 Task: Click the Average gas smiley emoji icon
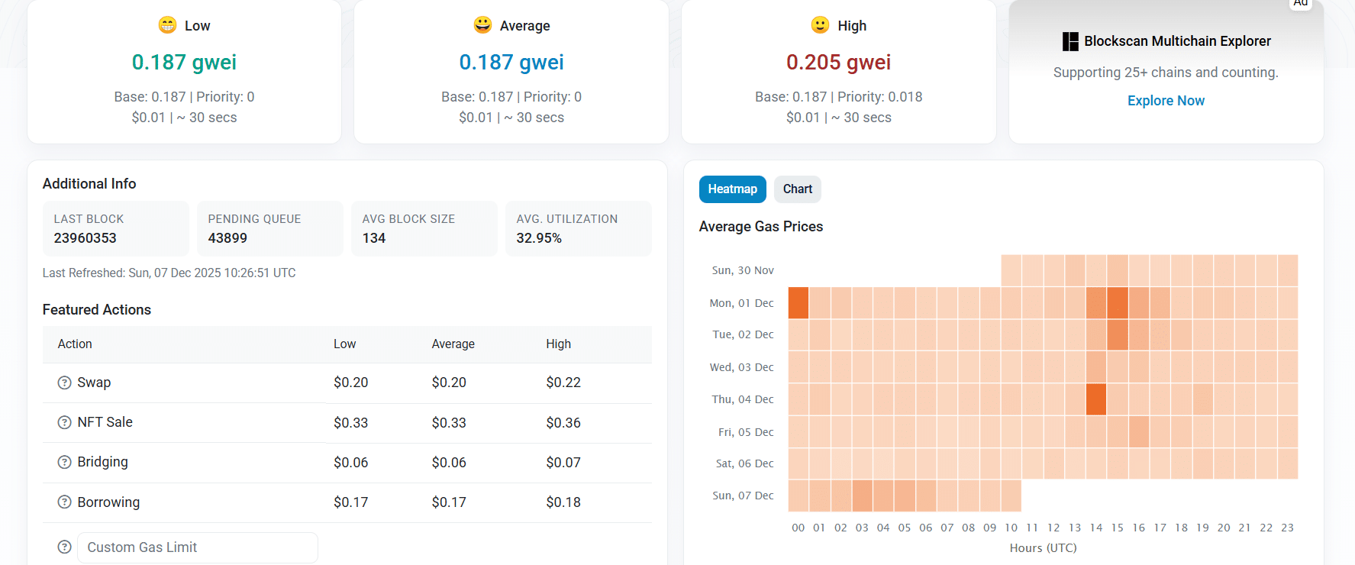482,24
